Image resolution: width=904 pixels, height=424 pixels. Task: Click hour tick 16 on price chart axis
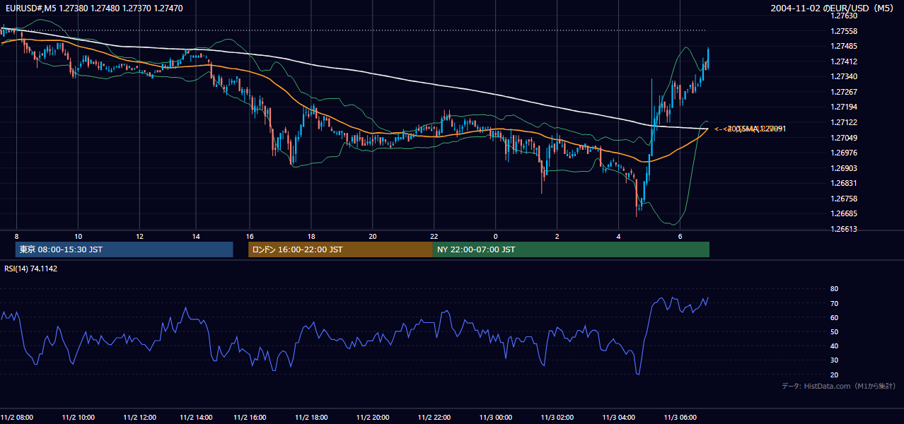click(x=250, y=236)
